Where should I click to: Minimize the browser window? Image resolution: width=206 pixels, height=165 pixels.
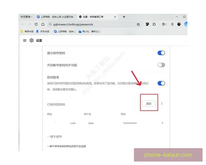pos(177,17)
